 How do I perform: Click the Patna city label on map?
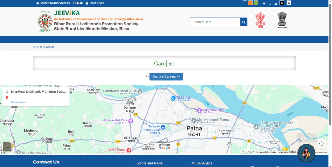coord(194,131)
